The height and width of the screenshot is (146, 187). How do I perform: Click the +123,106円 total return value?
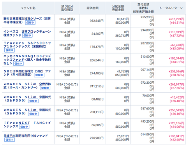click(x=176, y=123)
